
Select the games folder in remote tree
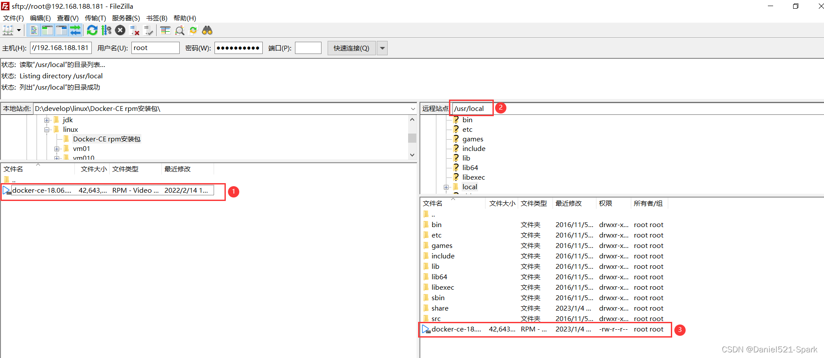click(472, 139)
